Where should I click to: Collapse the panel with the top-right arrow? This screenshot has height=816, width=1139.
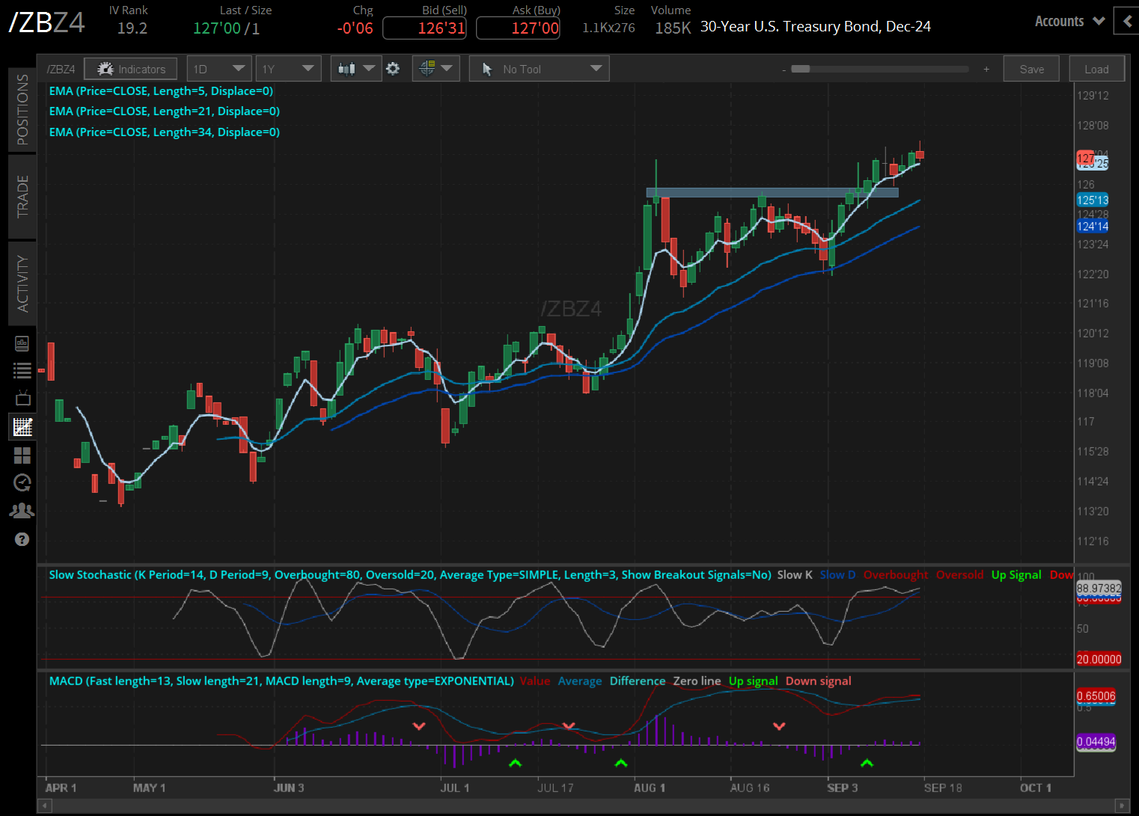pyautogui.click(x=1126, y=21)
